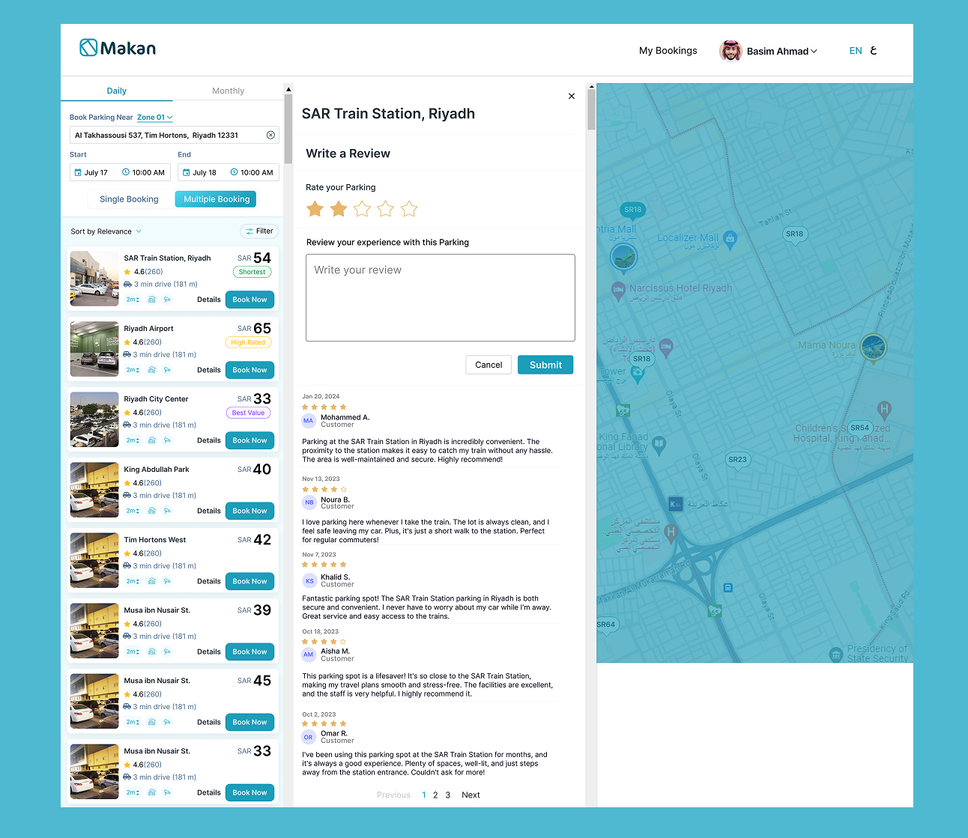
Task: Click the SR23 price pin on map
Action: pos(737,460)
